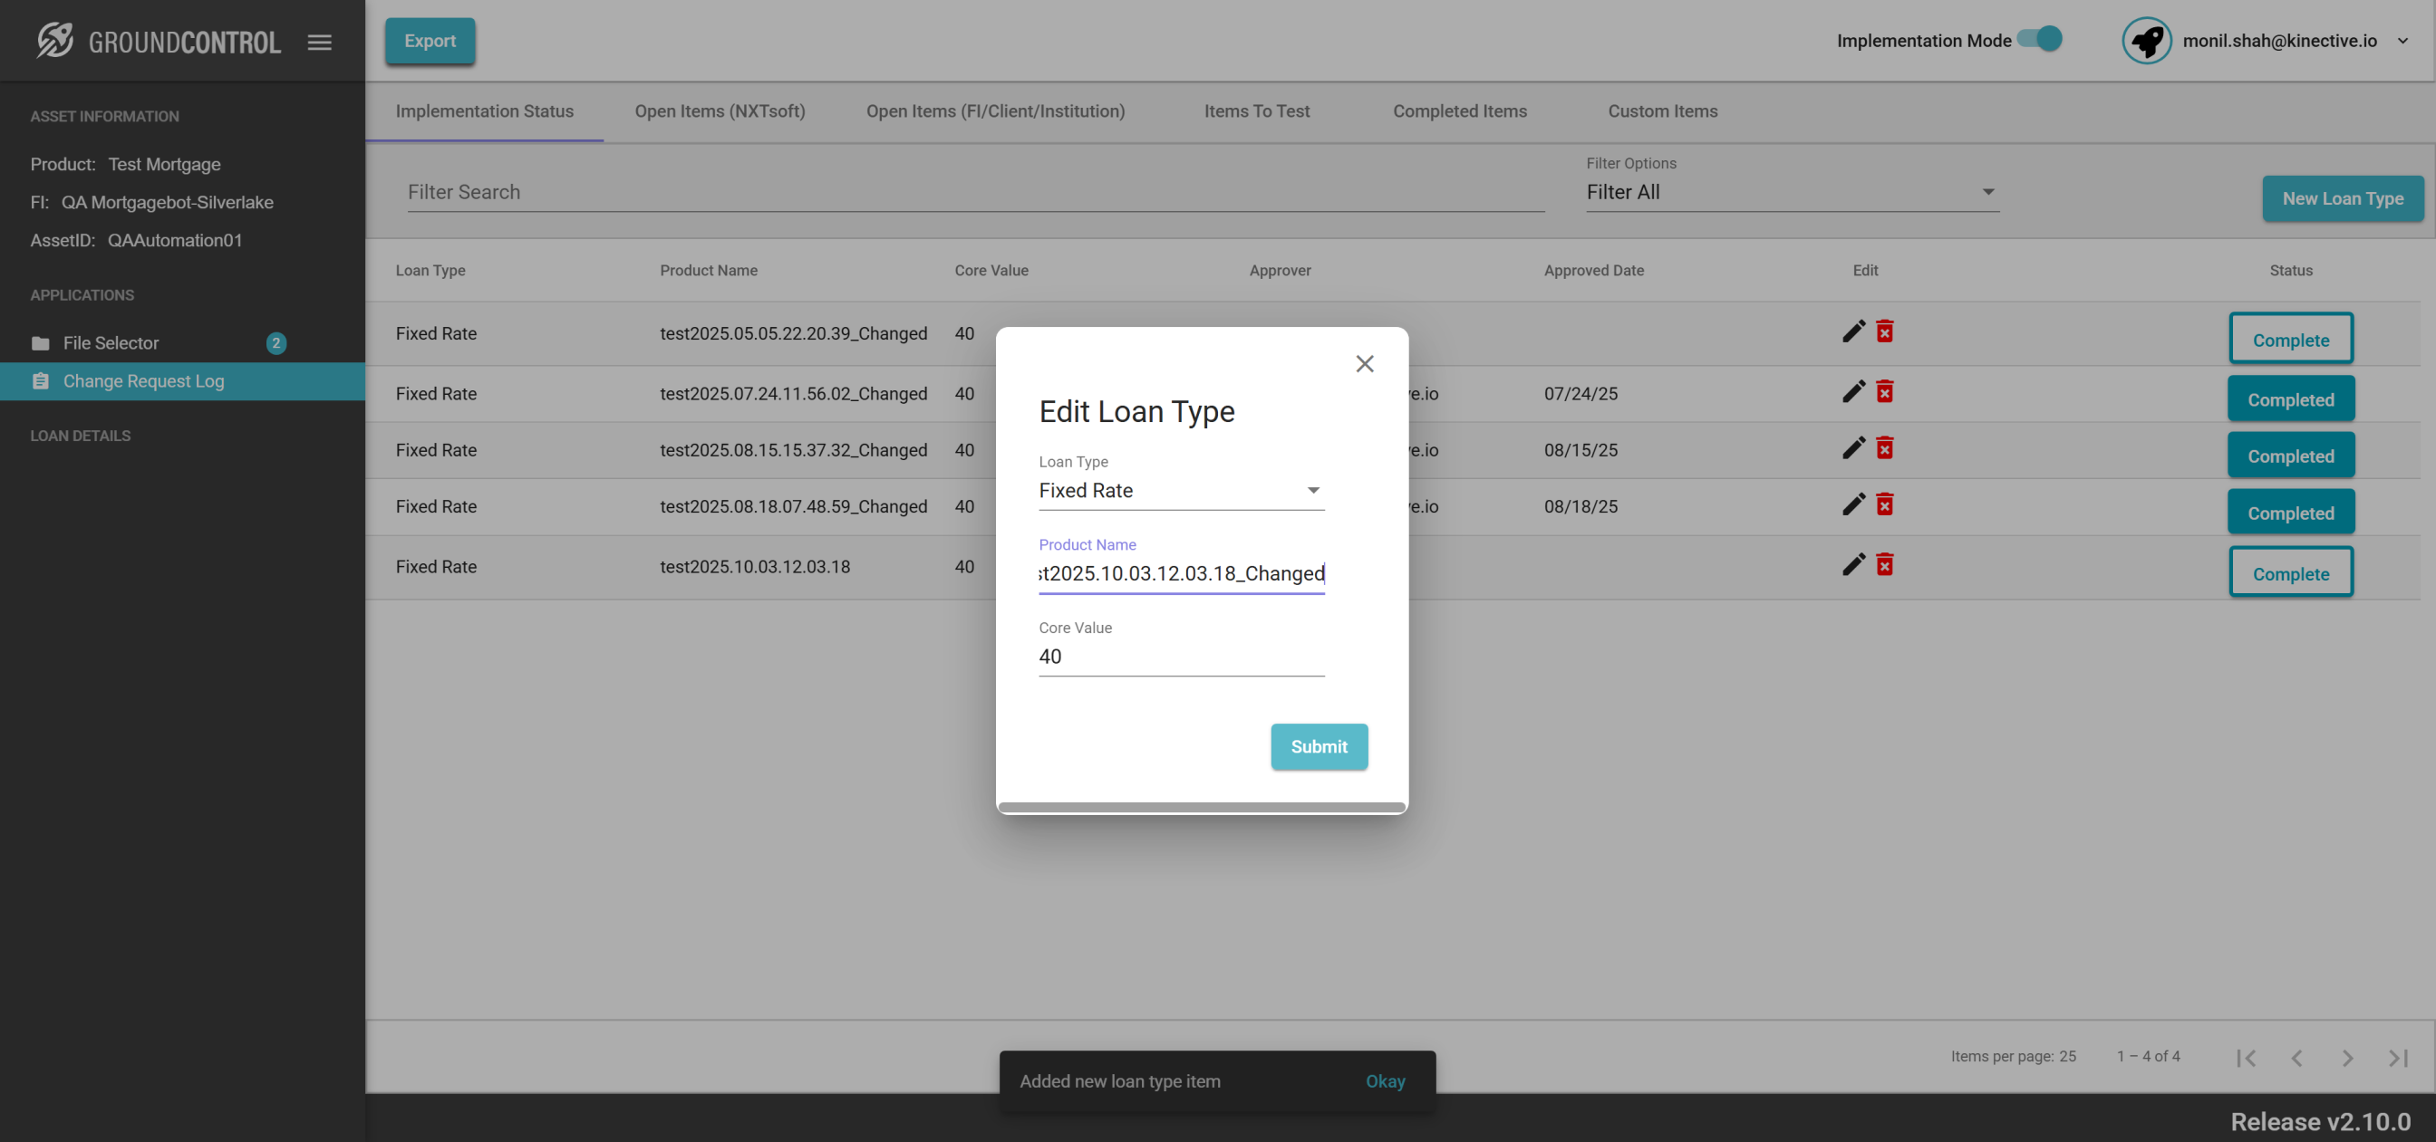Click the pencil edit icon for test2025.05.05.22.20.39_Changed
This screenshot has width=2436, height=1142.
coord(1853,331)
